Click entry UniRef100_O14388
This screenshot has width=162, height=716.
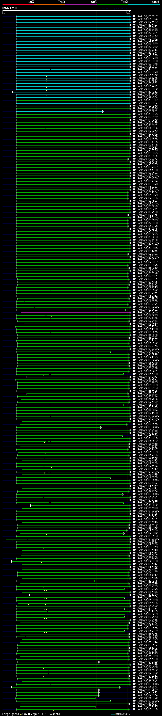pos(145,329)
